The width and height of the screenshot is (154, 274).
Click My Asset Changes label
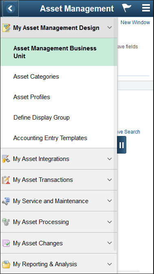point(38,243)
